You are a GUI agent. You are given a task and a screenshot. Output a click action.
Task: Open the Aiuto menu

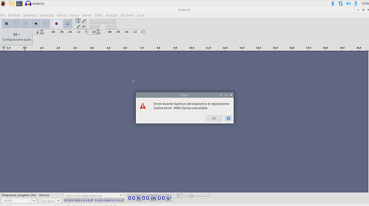point(141,15)
